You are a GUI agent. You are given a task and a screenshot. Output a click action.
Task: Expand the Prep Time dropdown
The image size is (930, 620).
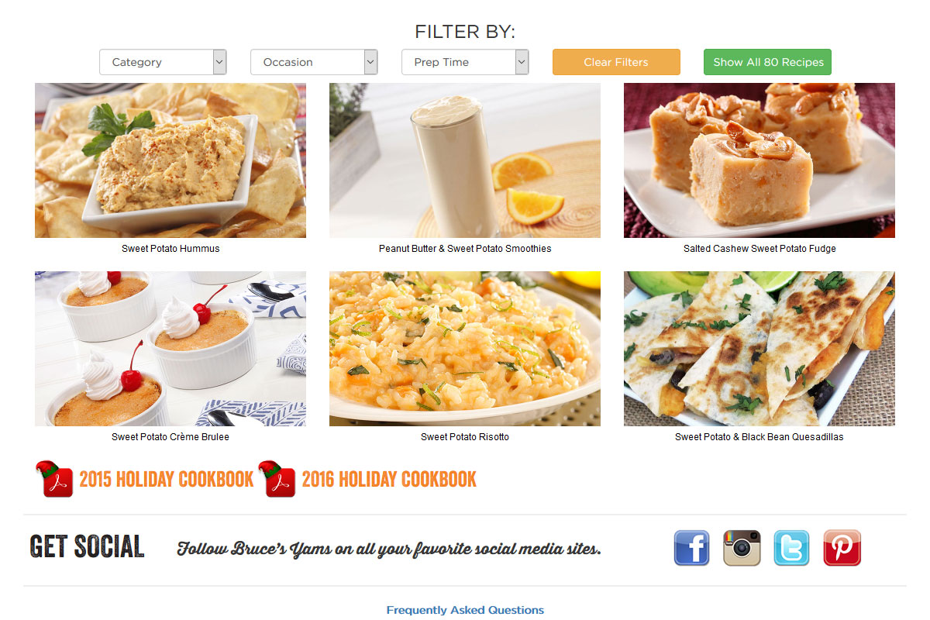(465, 62)
